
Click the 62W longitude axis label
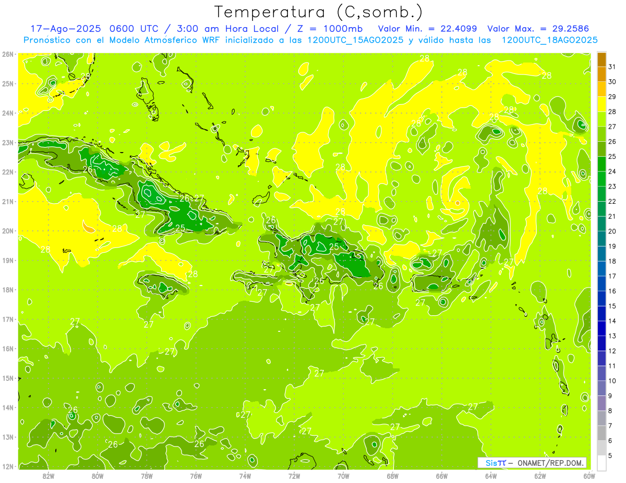[x=540, y=476]
